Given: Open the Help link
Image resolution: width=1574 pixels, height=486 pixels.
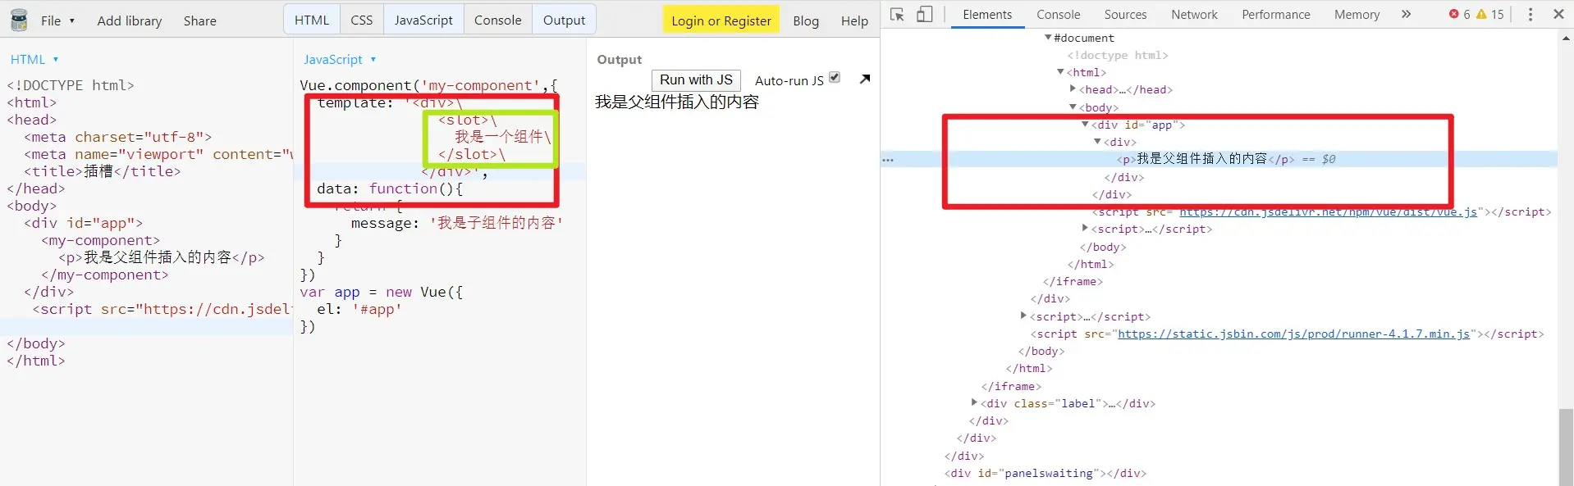Looking at the screenshot, I should pyautogui.click(x=854, y=20).
